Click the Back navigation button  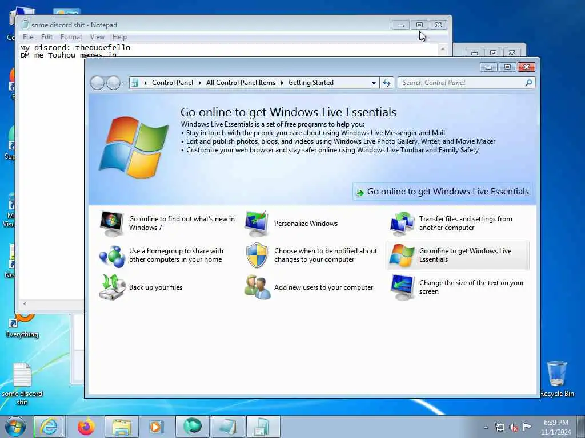(x=97, y=83)
